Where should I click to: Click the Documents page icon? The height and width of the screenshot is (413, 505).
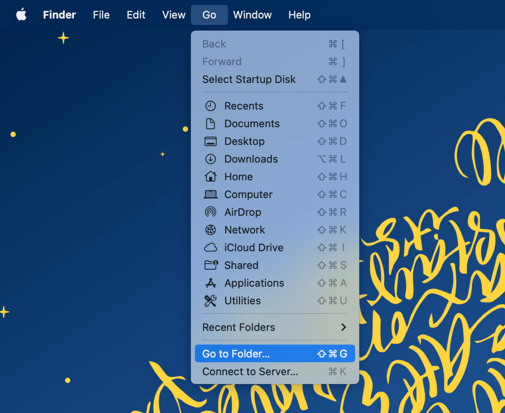211,124
